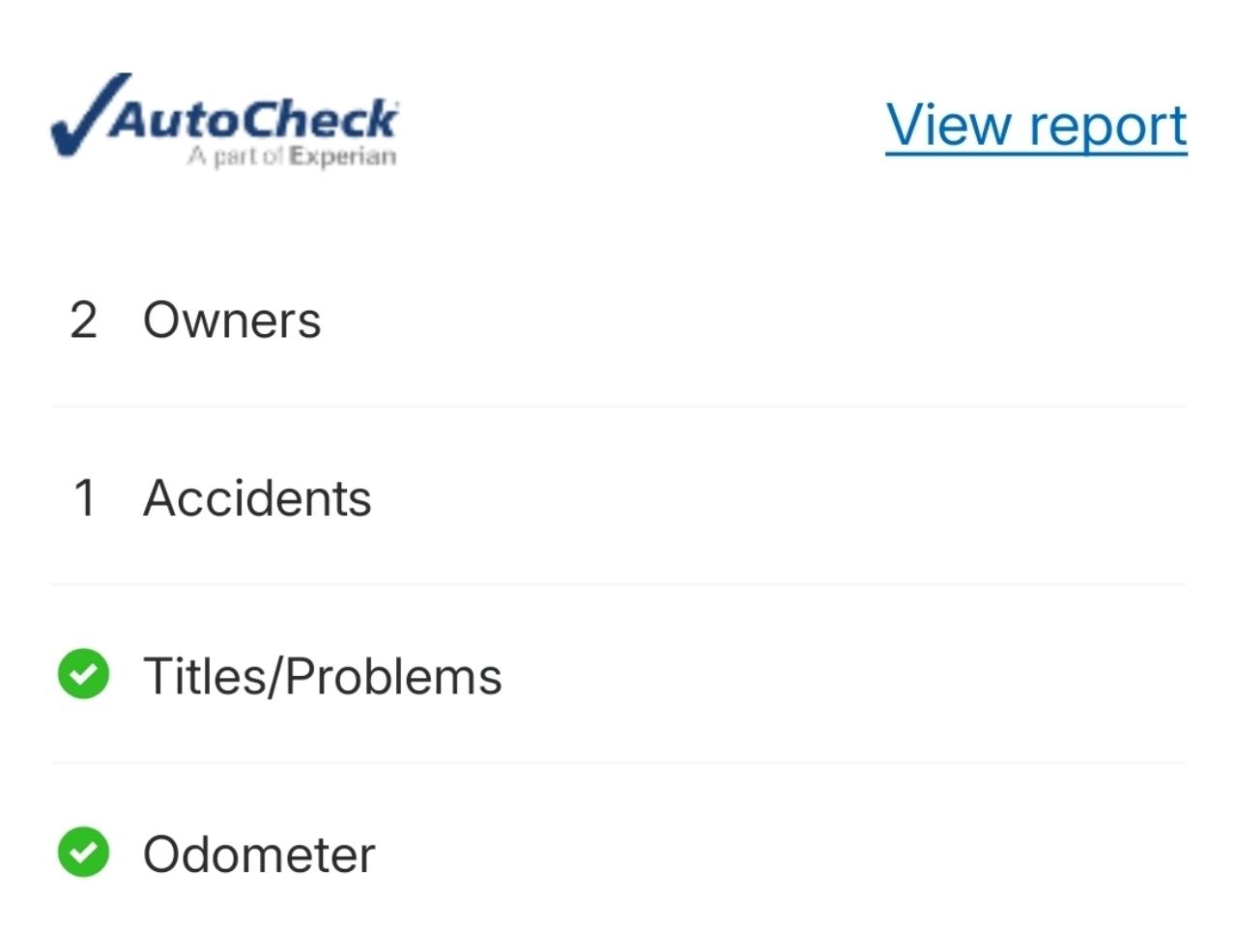Open the View report link

point(1036,126)
